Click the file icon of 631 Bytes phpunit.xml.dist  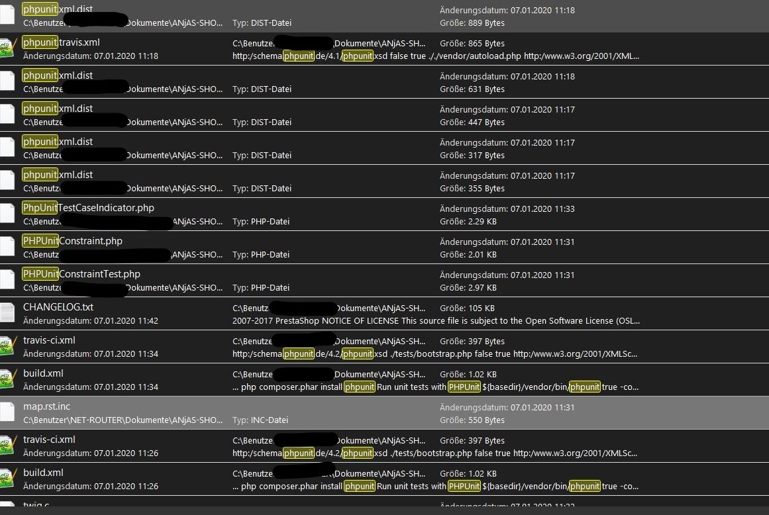7,81
